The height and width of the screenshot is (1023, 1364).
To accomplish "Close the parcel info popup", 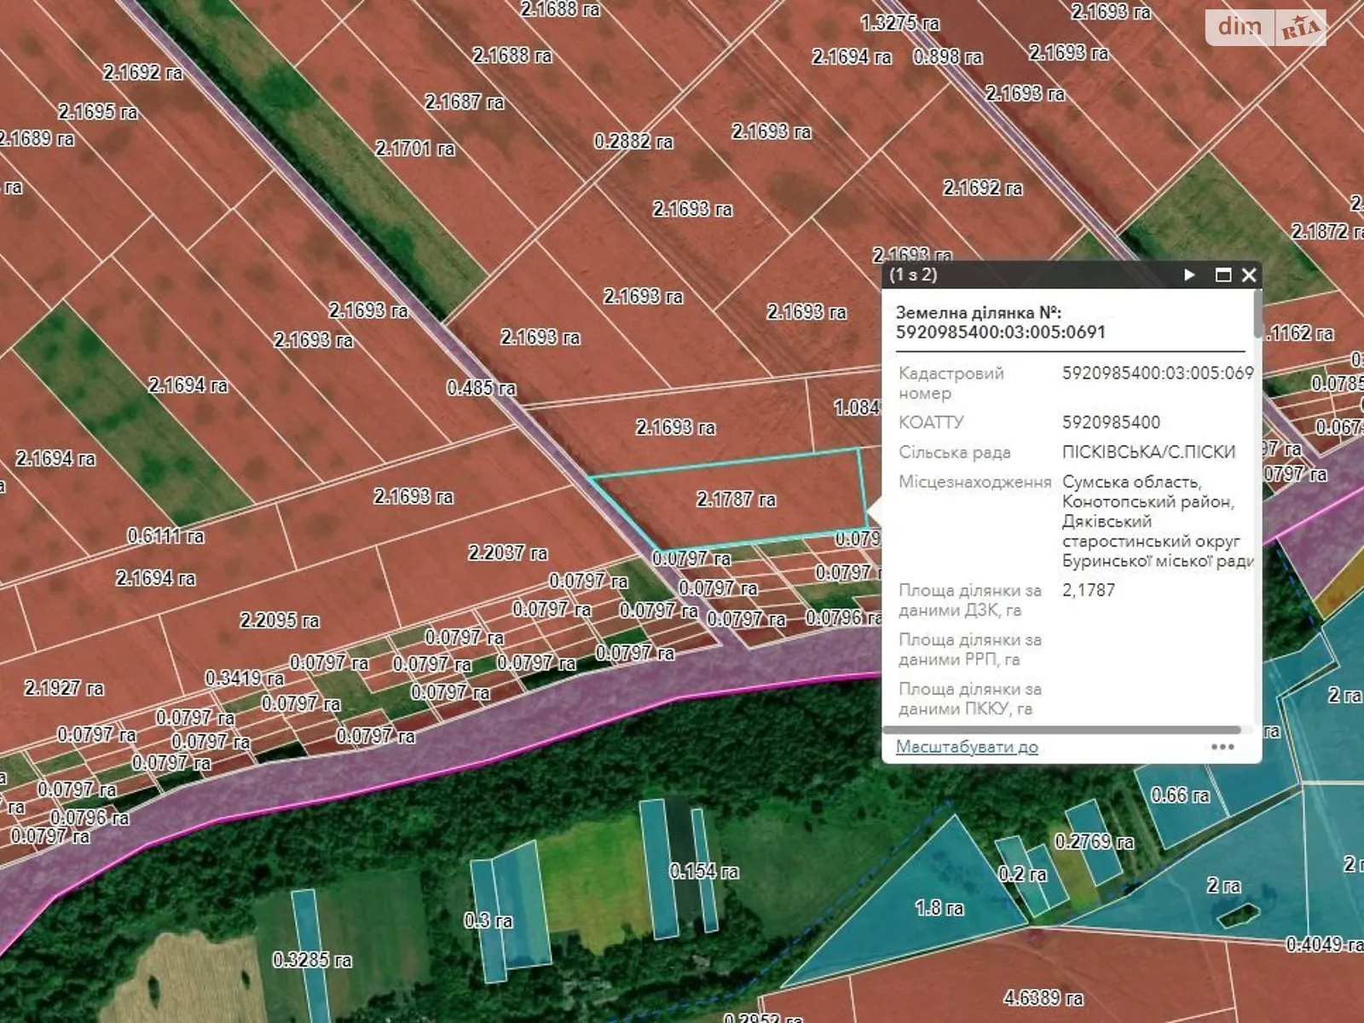I will tap(1249, 275).
